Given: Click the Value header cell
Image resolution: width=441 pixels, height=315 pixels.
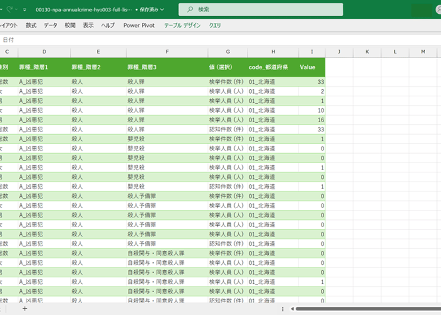Looking at the screenshot, I should tap(312, 67).
